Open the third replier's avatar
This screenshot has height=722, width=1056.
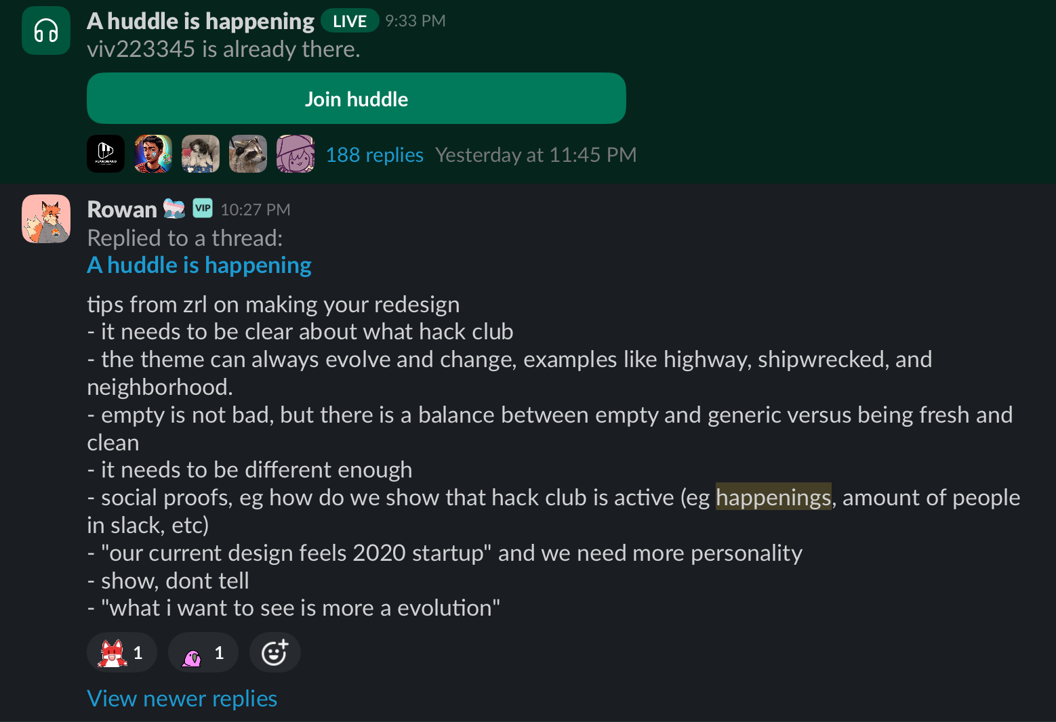201,154
